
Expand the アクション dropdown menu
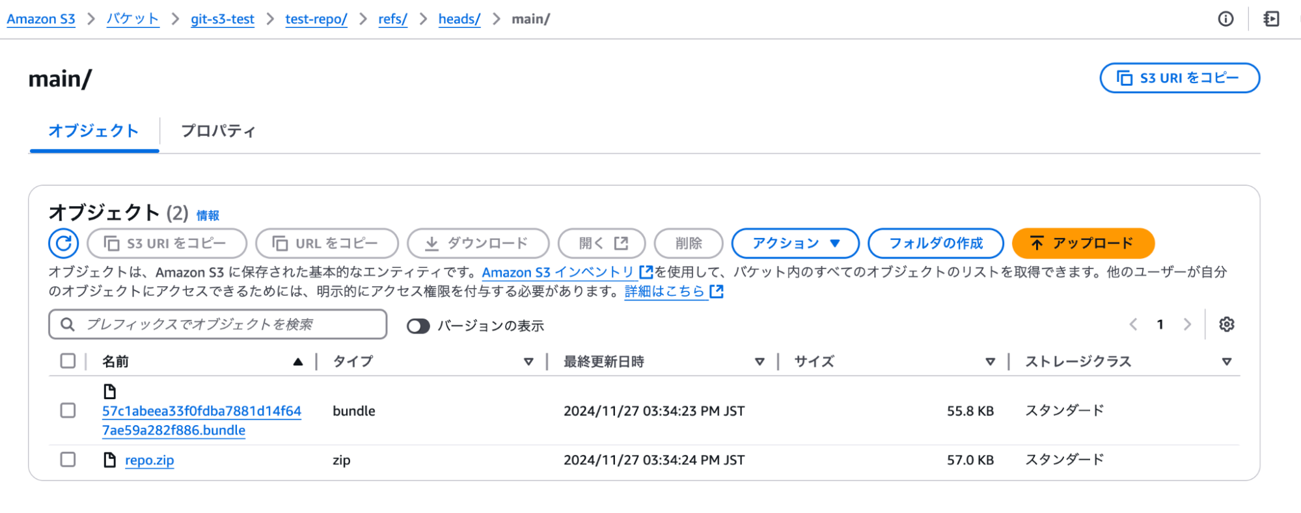795,243
